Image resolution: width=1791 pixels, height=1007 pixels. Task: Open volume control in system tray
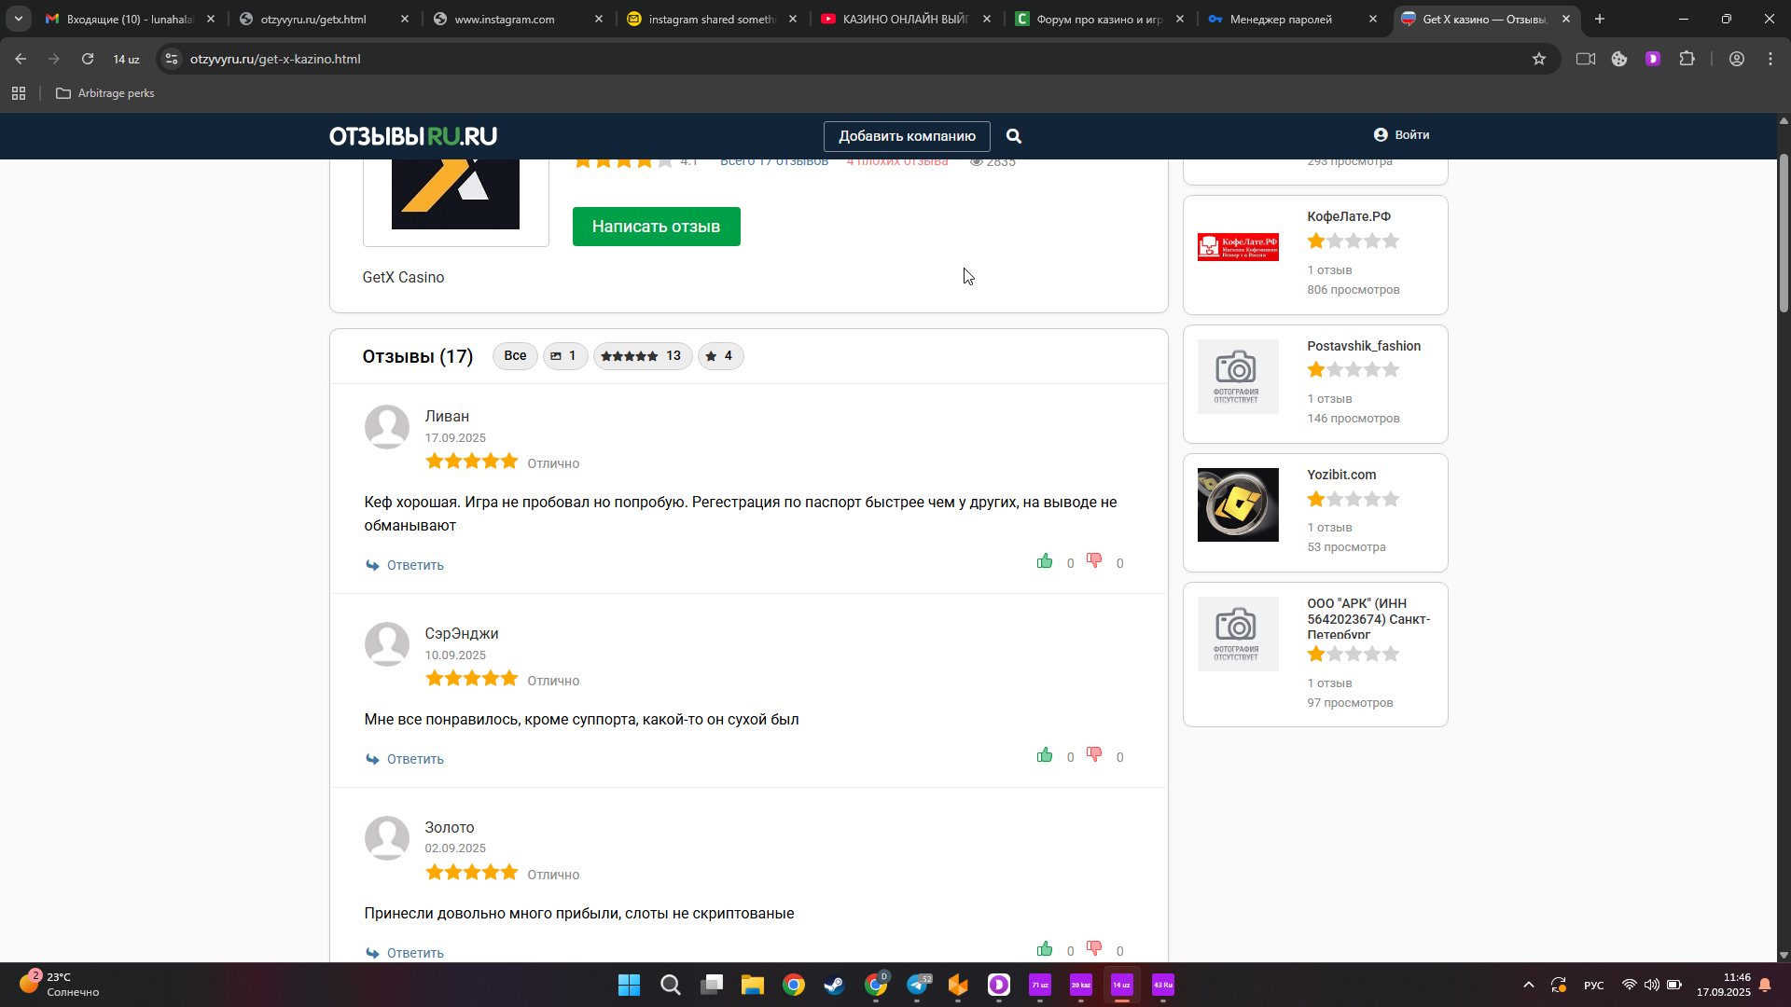pyautogui.click(x=1651, y=985)
